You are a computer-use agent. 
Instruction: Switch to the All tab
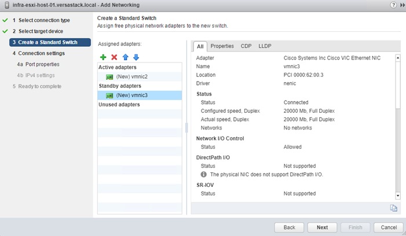[200, 46]
